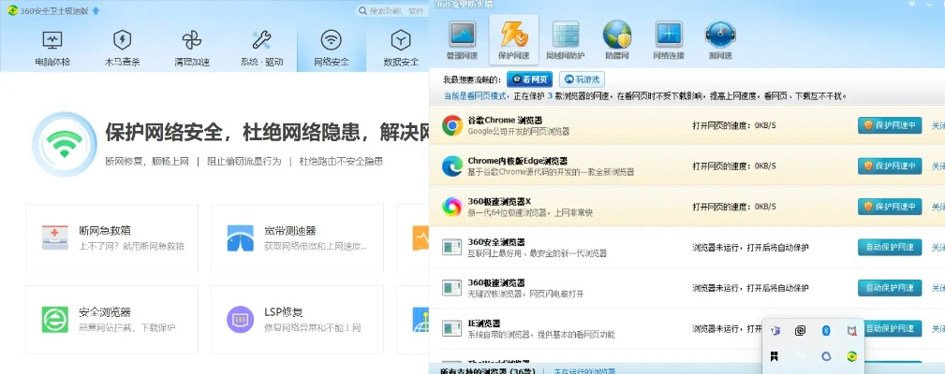Open 网络连接 in the firewall toolbar
The width and height of the screenshot is (945, 374).
(669, 40)
